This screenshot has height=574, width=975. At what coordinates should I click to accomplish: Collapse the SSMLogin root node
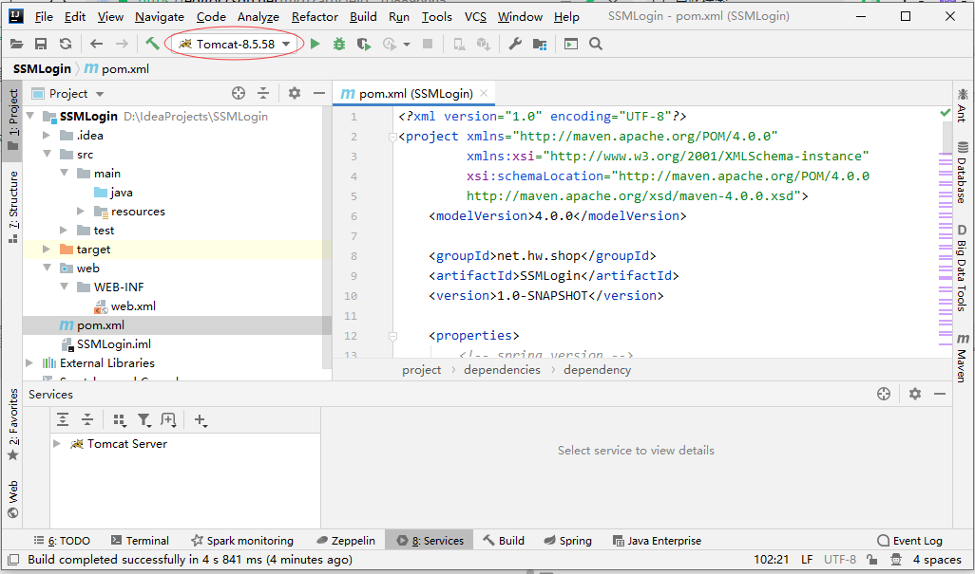pyautogui.click(x=29, y=116)
